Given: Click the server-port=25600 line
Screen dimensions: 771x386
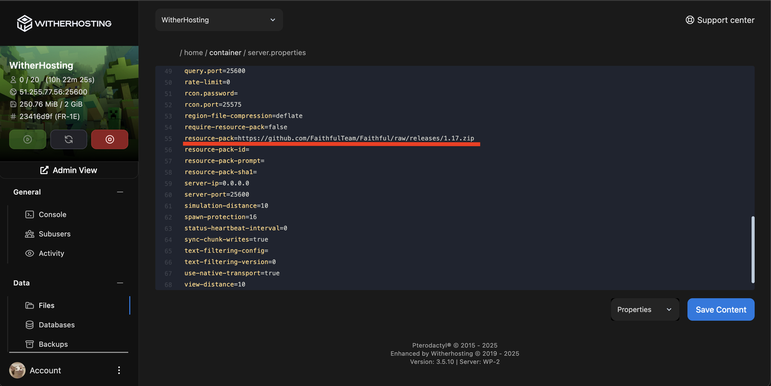Looking at the screenshot, I should pos(217,195).
